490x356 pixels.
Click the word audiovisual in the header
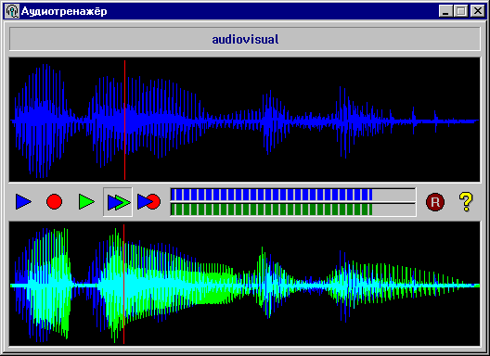pyautogui.click(x=245, y=39)
